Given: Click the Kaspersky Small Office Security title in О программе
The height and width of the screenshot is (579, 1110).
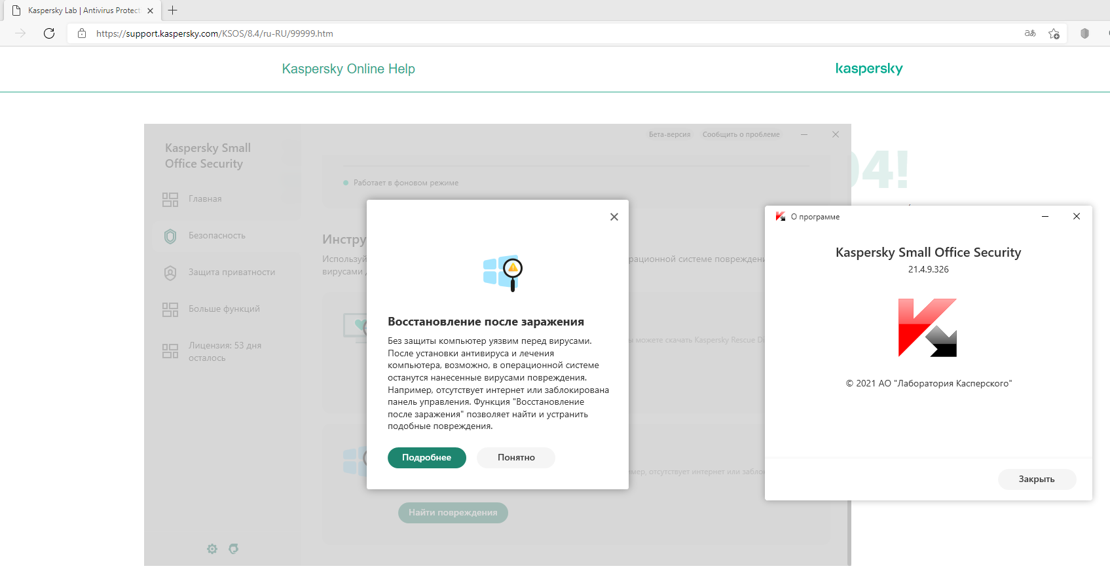Looking at the screenshot, I should (x=928, y=252).
